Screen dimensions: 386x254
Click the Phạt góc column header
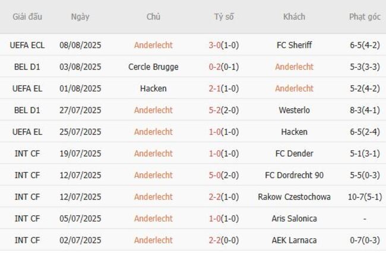pyautogui.click(x=365, y=17)
